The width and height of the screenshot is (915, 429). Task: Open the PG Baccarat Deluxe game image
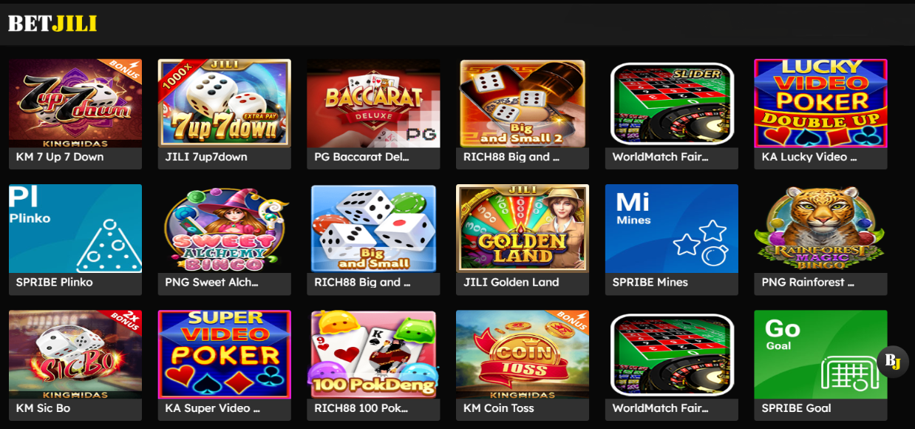[x=373, y=104]
